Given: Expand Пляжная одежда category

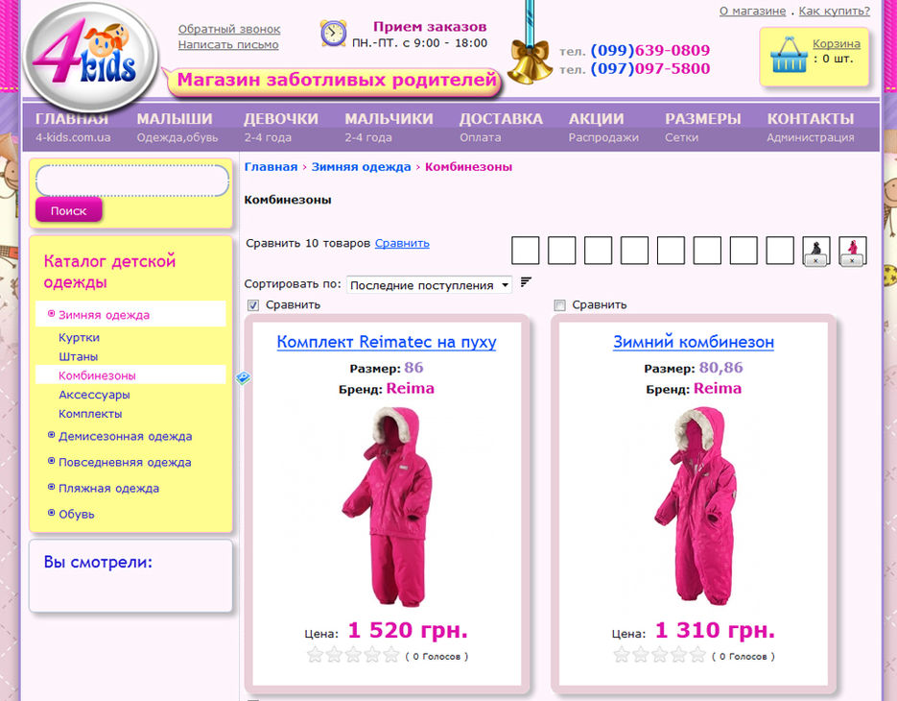Looking at the screenshot, I should [x=108, y=488].
